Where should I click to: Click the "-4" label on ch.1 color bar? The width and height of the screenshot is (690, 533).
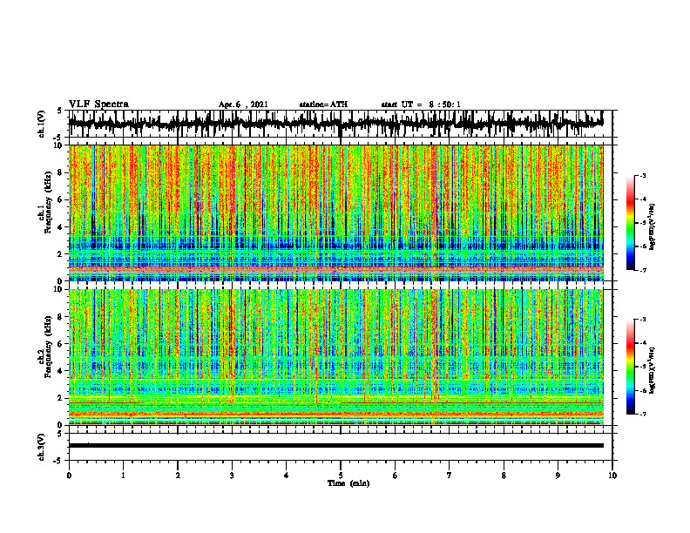click(x=643, y=199)
